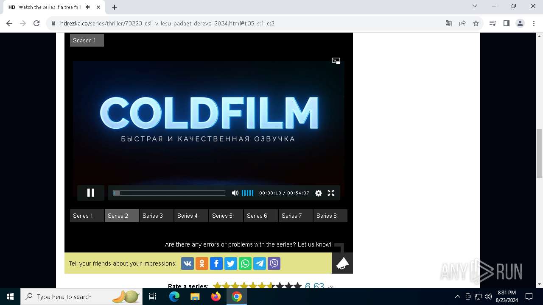The height and width of the screenshot is (305, 543).
Task: Share on Odnoklassniki
Action: pos(202,263)
